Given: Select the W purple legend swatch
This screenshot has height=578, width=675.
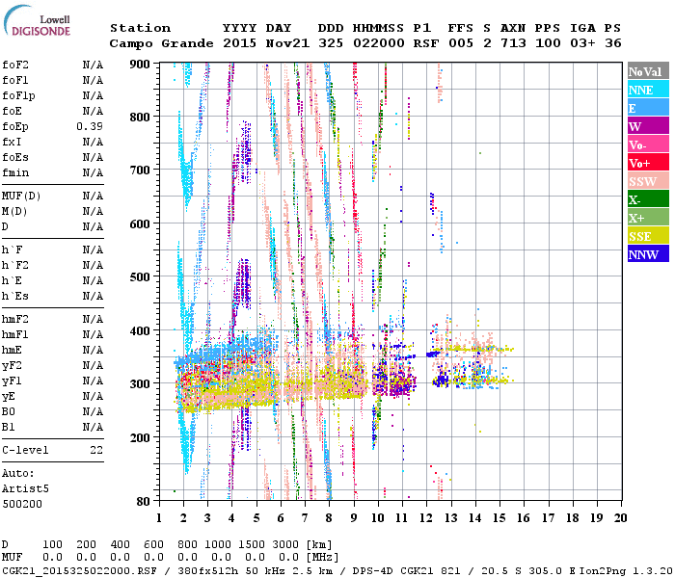Looking at the screenshot, I should tap(648, 126).
